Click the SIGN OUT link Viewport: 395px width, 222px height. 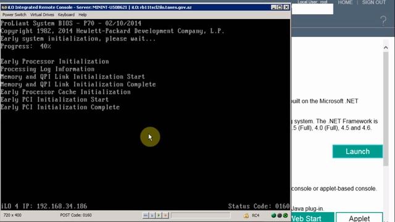(x=374, y=2)
